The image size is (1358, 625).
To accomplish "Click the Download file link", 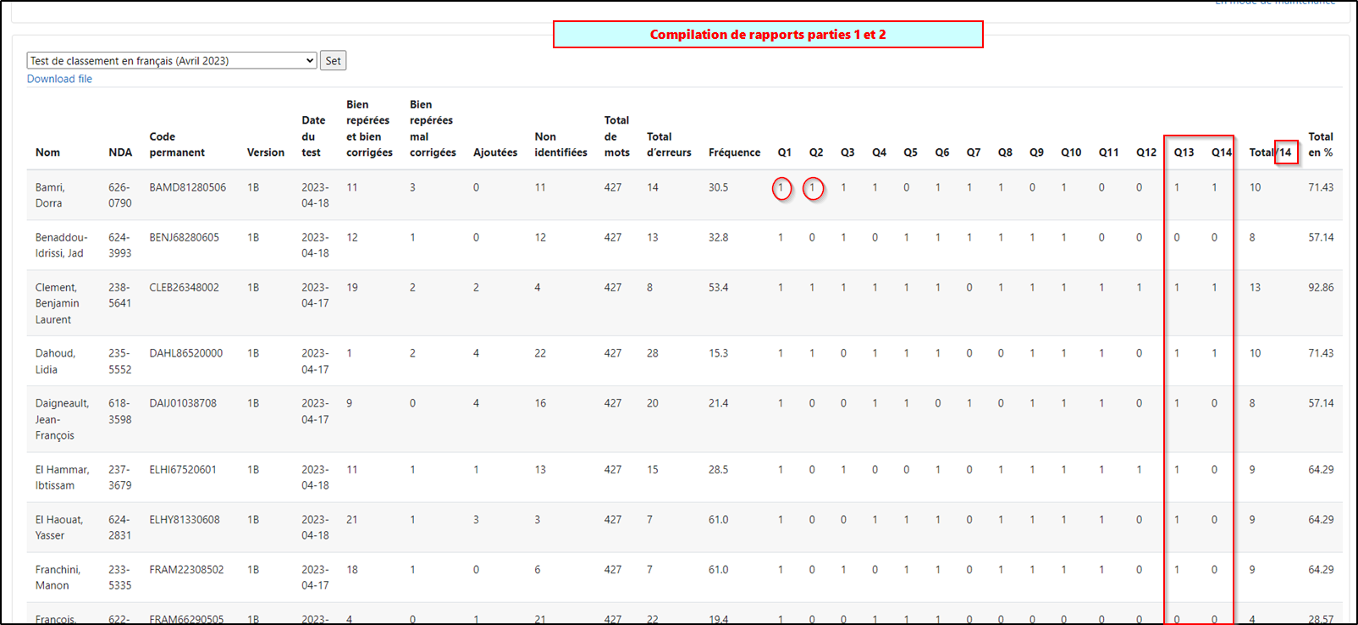I will tap(59, 79).
